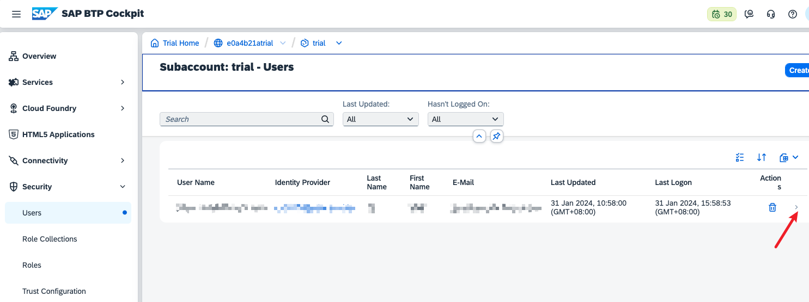Click the Trial Home breadcrumb link

(x=180, y=43)
